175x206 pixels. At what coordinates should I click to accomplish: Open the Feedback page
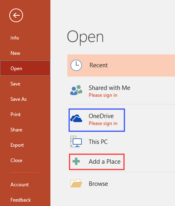[x=21, y=200]
